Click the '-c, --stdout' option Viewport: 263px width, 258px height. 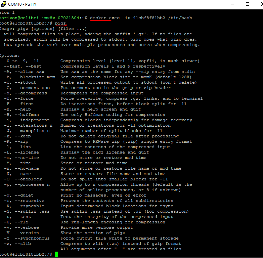[x=20, y=82]
